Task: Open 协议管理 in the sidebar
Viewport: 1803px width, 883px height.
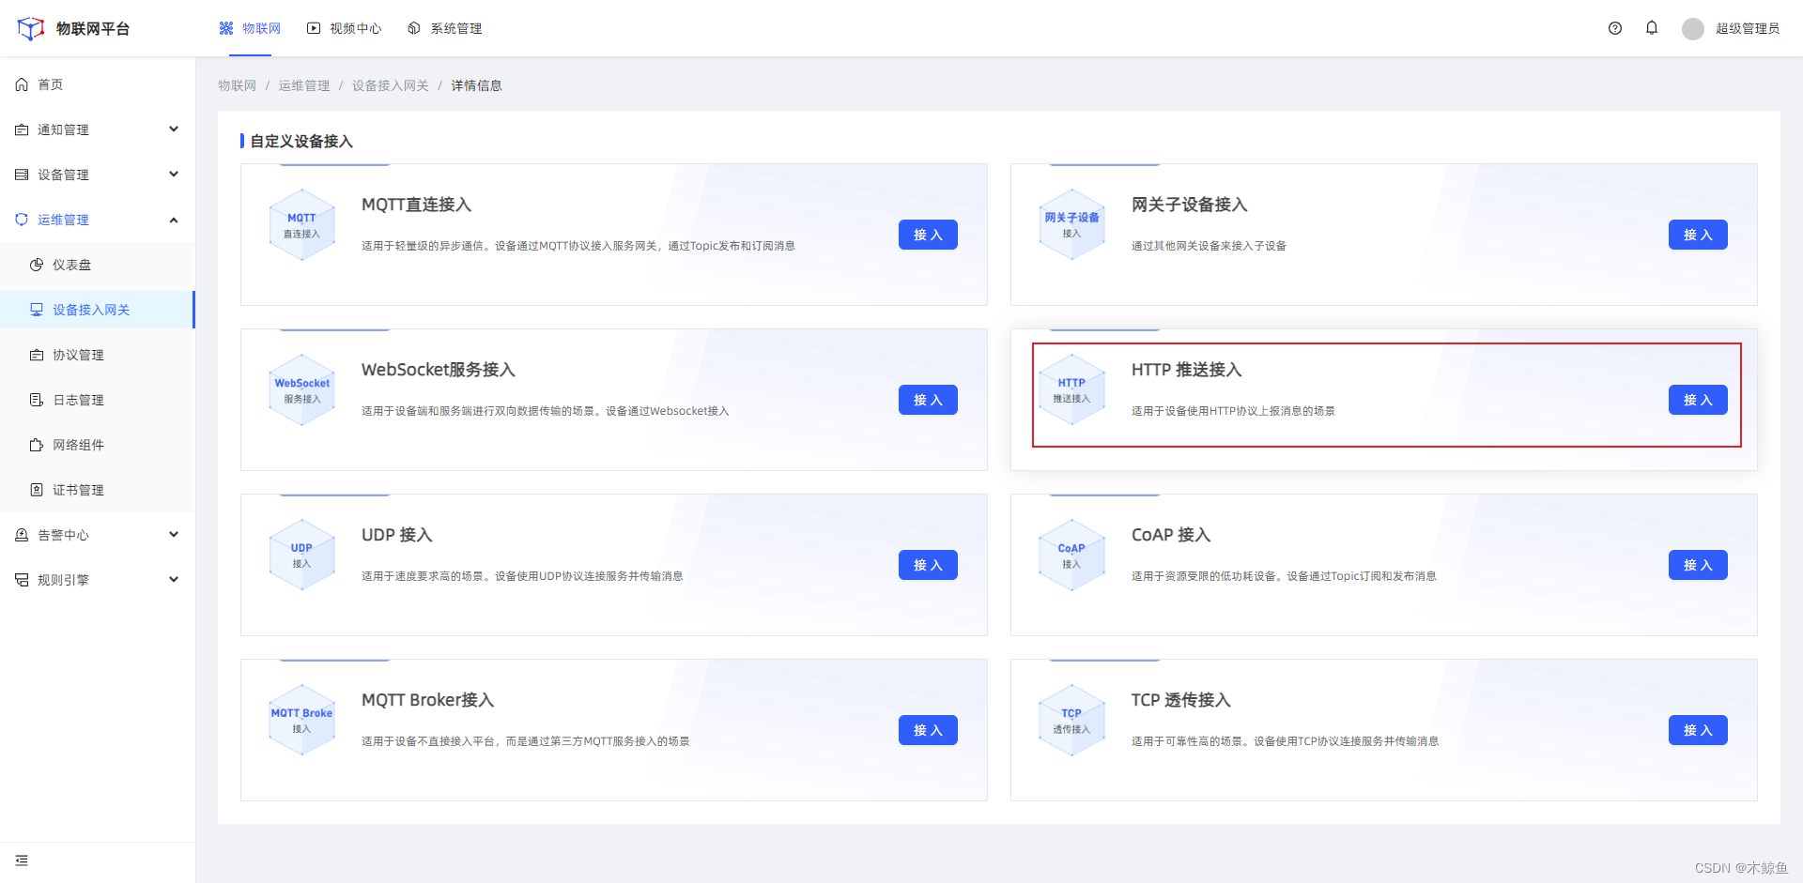Action: pyautogui.click(x=98, y=355)
